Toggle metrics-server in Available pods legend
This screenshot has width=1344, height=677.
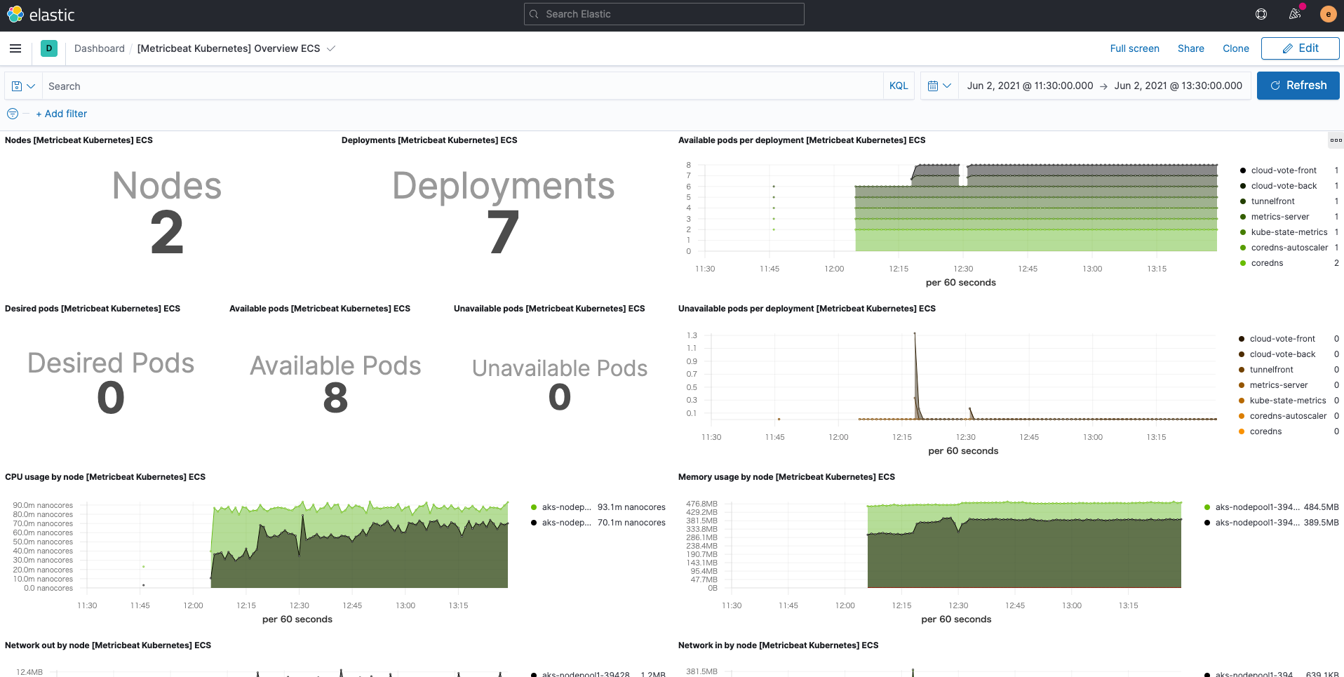1279,217
